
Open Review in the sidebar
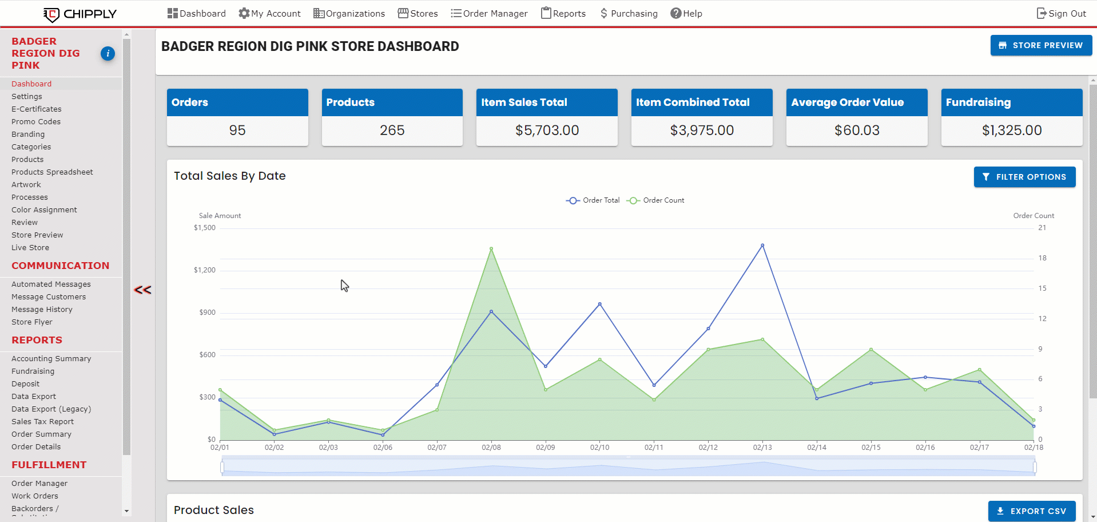[25, 222]
